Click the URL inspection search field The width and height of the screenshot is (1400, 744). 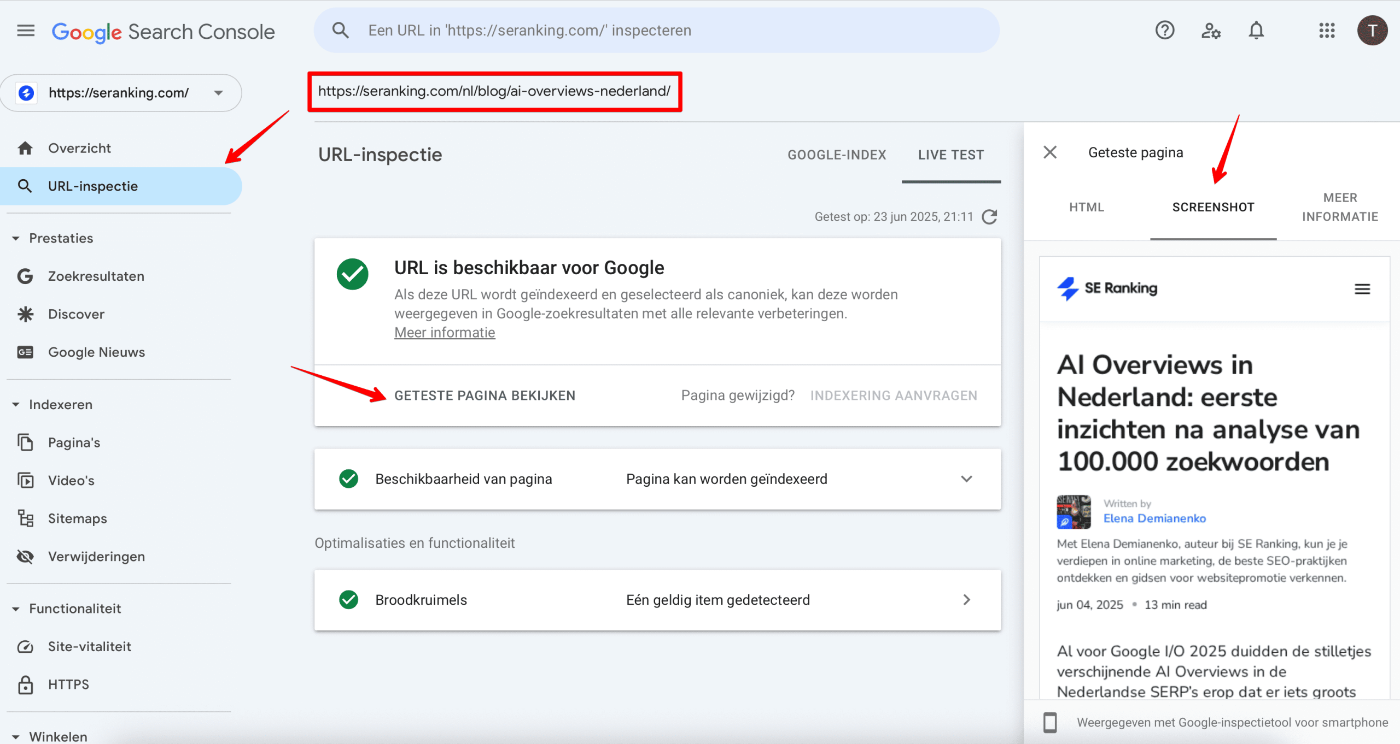[656, 30]
